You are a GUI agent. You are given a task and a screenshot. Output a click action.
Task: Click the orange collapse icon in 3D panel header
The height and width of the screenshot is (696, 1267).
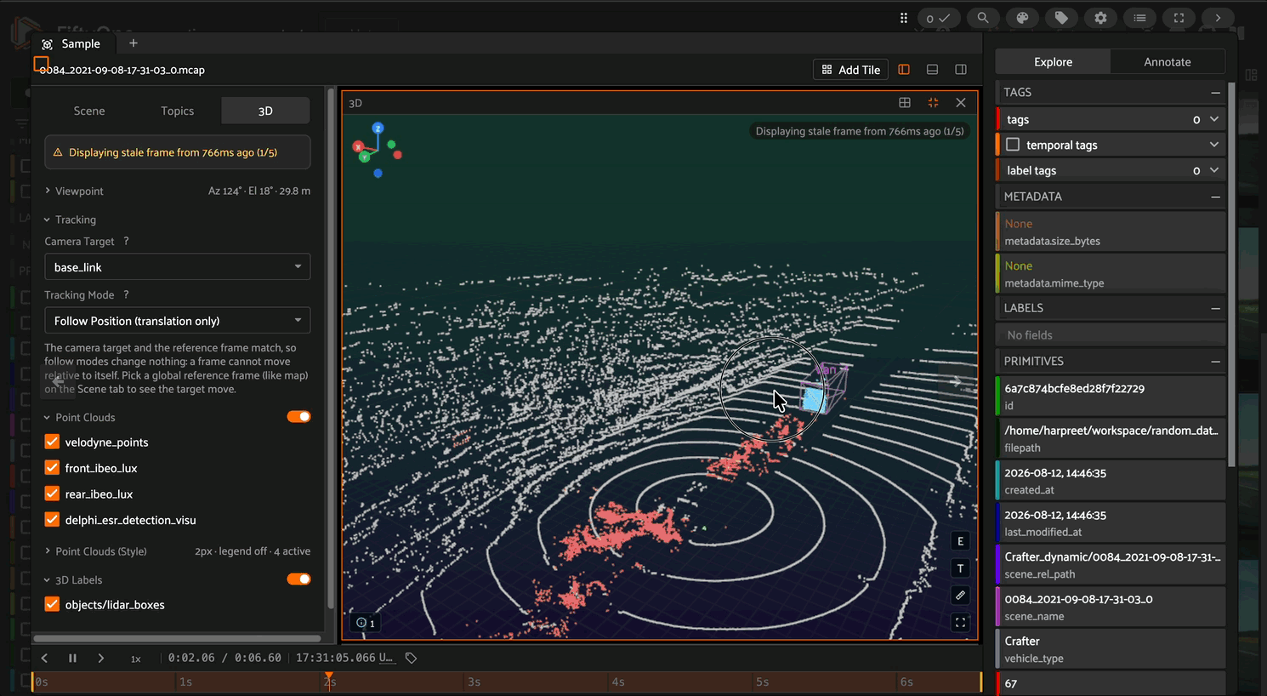tap(933, 103)
